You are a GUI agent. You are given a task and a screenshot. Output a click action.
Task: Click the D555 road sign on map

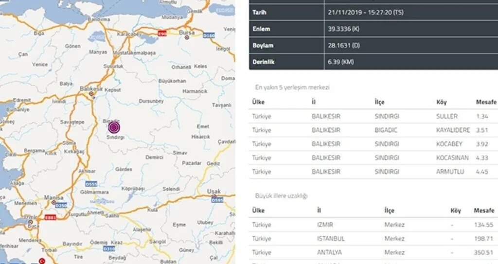[x=91, y=184]
